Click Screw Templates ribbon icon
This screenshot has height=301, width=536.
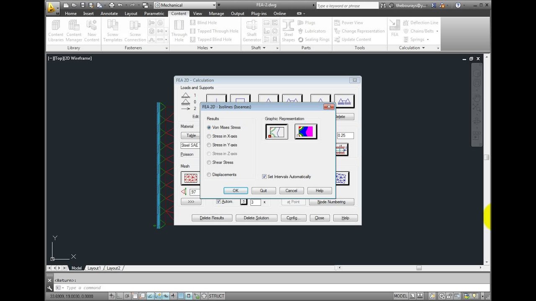[113, 31]
